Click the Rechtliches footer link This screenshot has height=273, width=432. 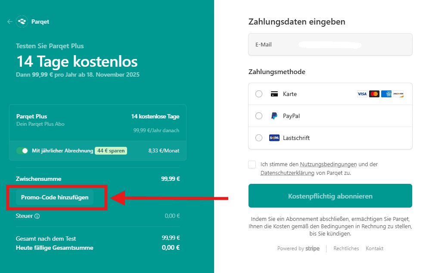click(x=346, y=248)
